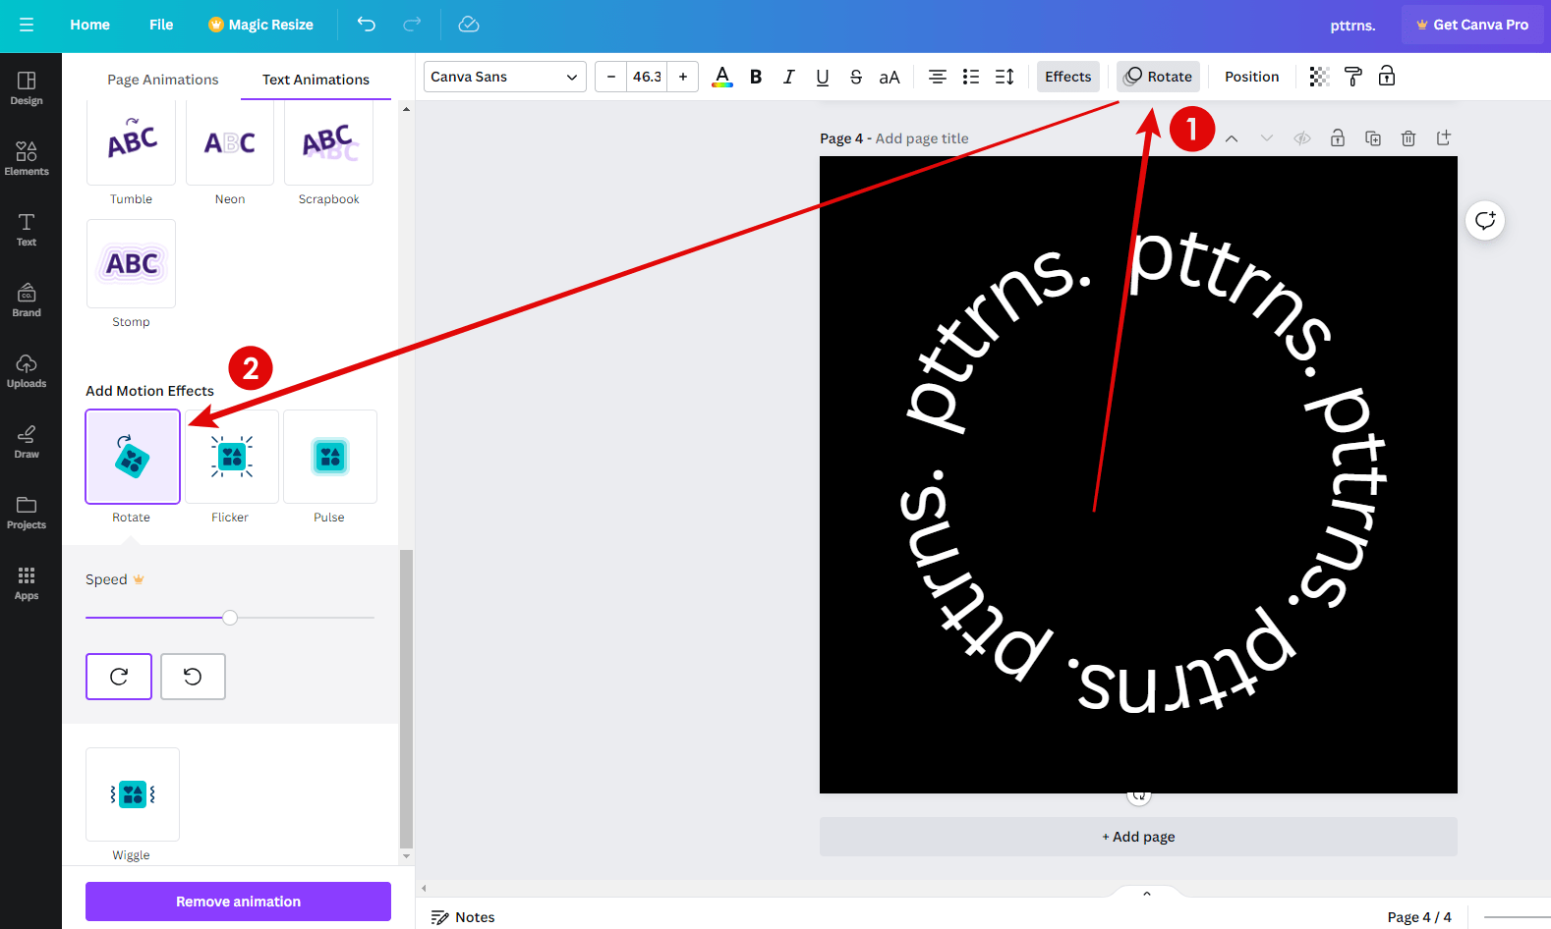Toggle bold formatting

click(756, 77)
